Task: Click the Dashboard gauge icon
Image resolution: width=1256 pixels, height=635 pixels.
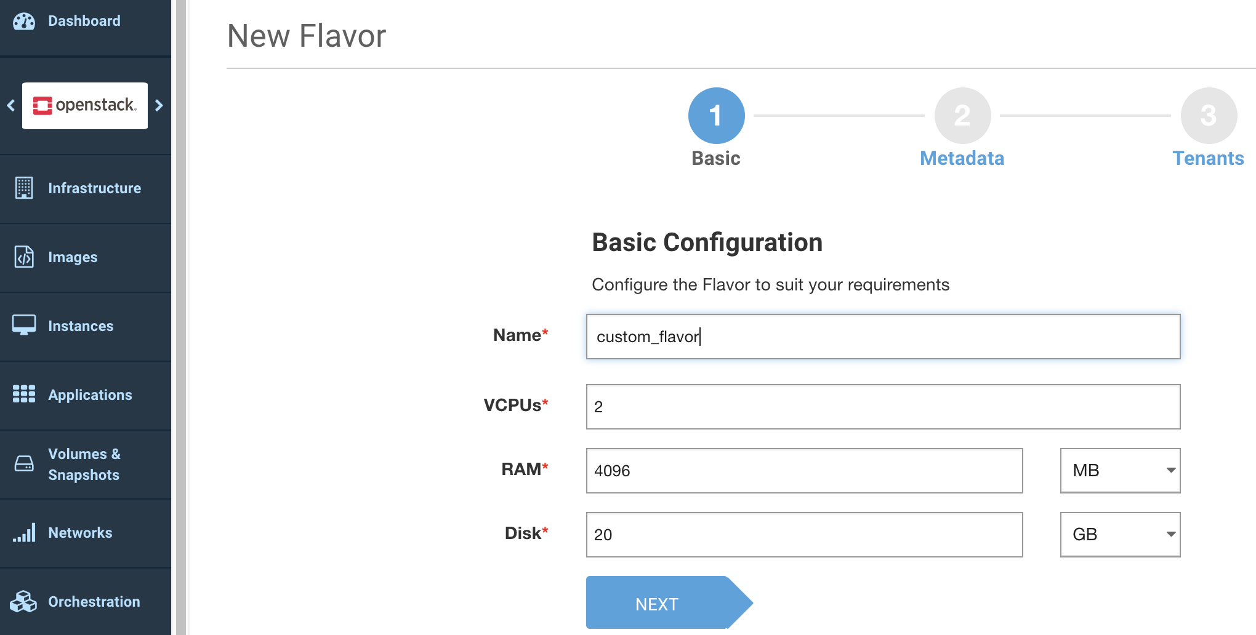Action: tap(24, 22)
